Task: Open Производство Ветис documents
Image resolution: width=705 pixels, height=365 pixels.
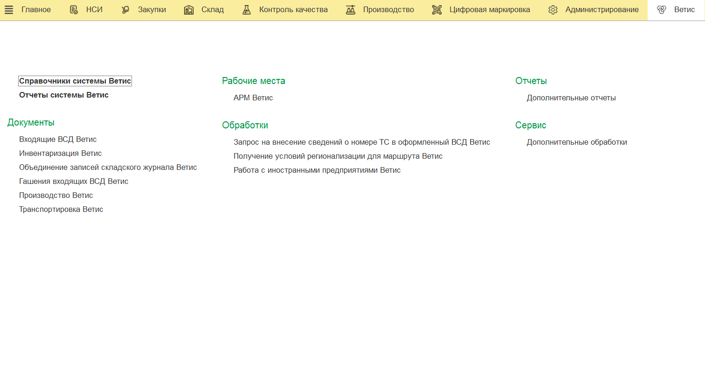Action: pos(56,196)
